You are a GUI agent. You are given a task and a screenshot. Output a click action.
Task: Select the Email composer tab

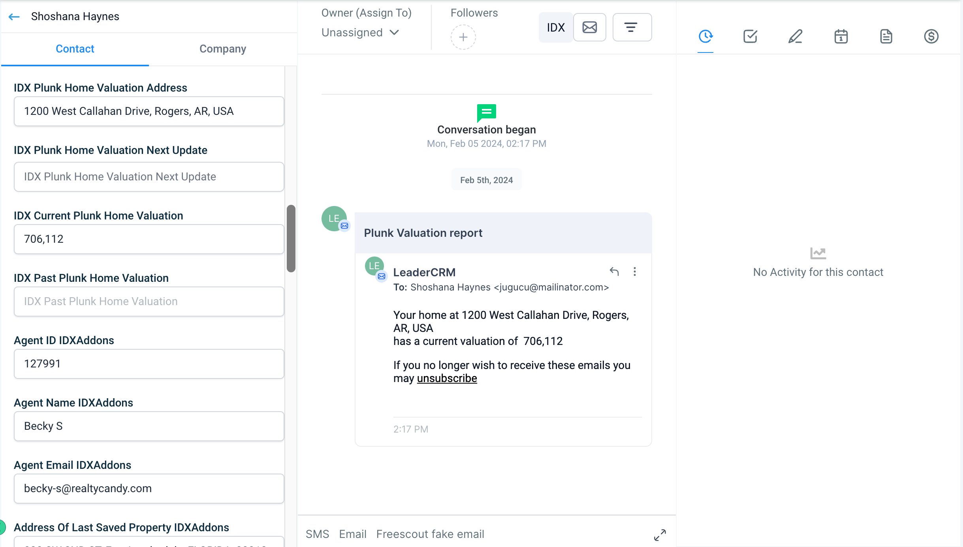[x=352, y=534]
